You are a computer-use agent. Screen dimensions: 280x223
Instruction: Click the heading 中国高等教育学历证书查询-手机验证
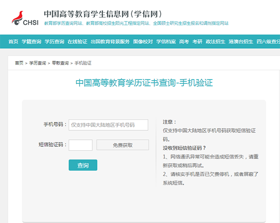pyautogui.click(x=144, y=83)
